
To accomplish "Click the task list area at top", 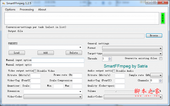I will coord(82,18).
